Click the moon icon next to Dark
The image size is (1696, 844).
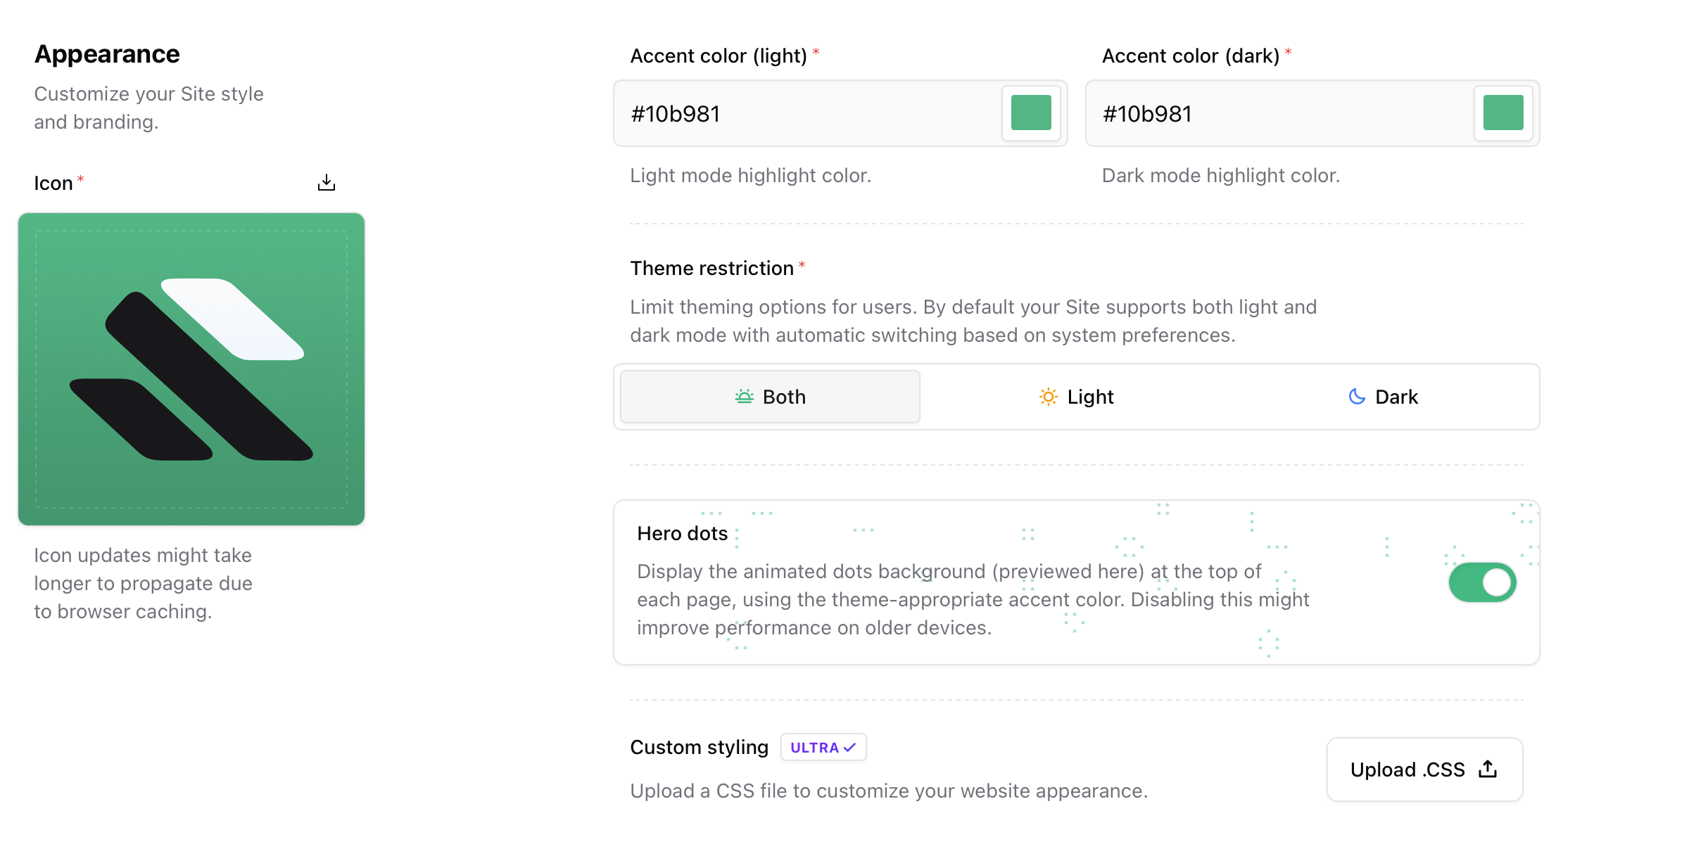(1356, 396)
